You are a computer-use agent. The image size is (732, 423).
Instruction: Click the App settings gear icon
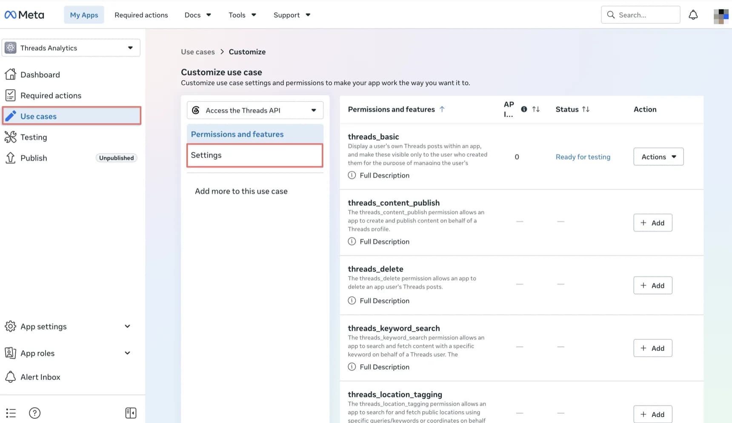coord(11,326)
